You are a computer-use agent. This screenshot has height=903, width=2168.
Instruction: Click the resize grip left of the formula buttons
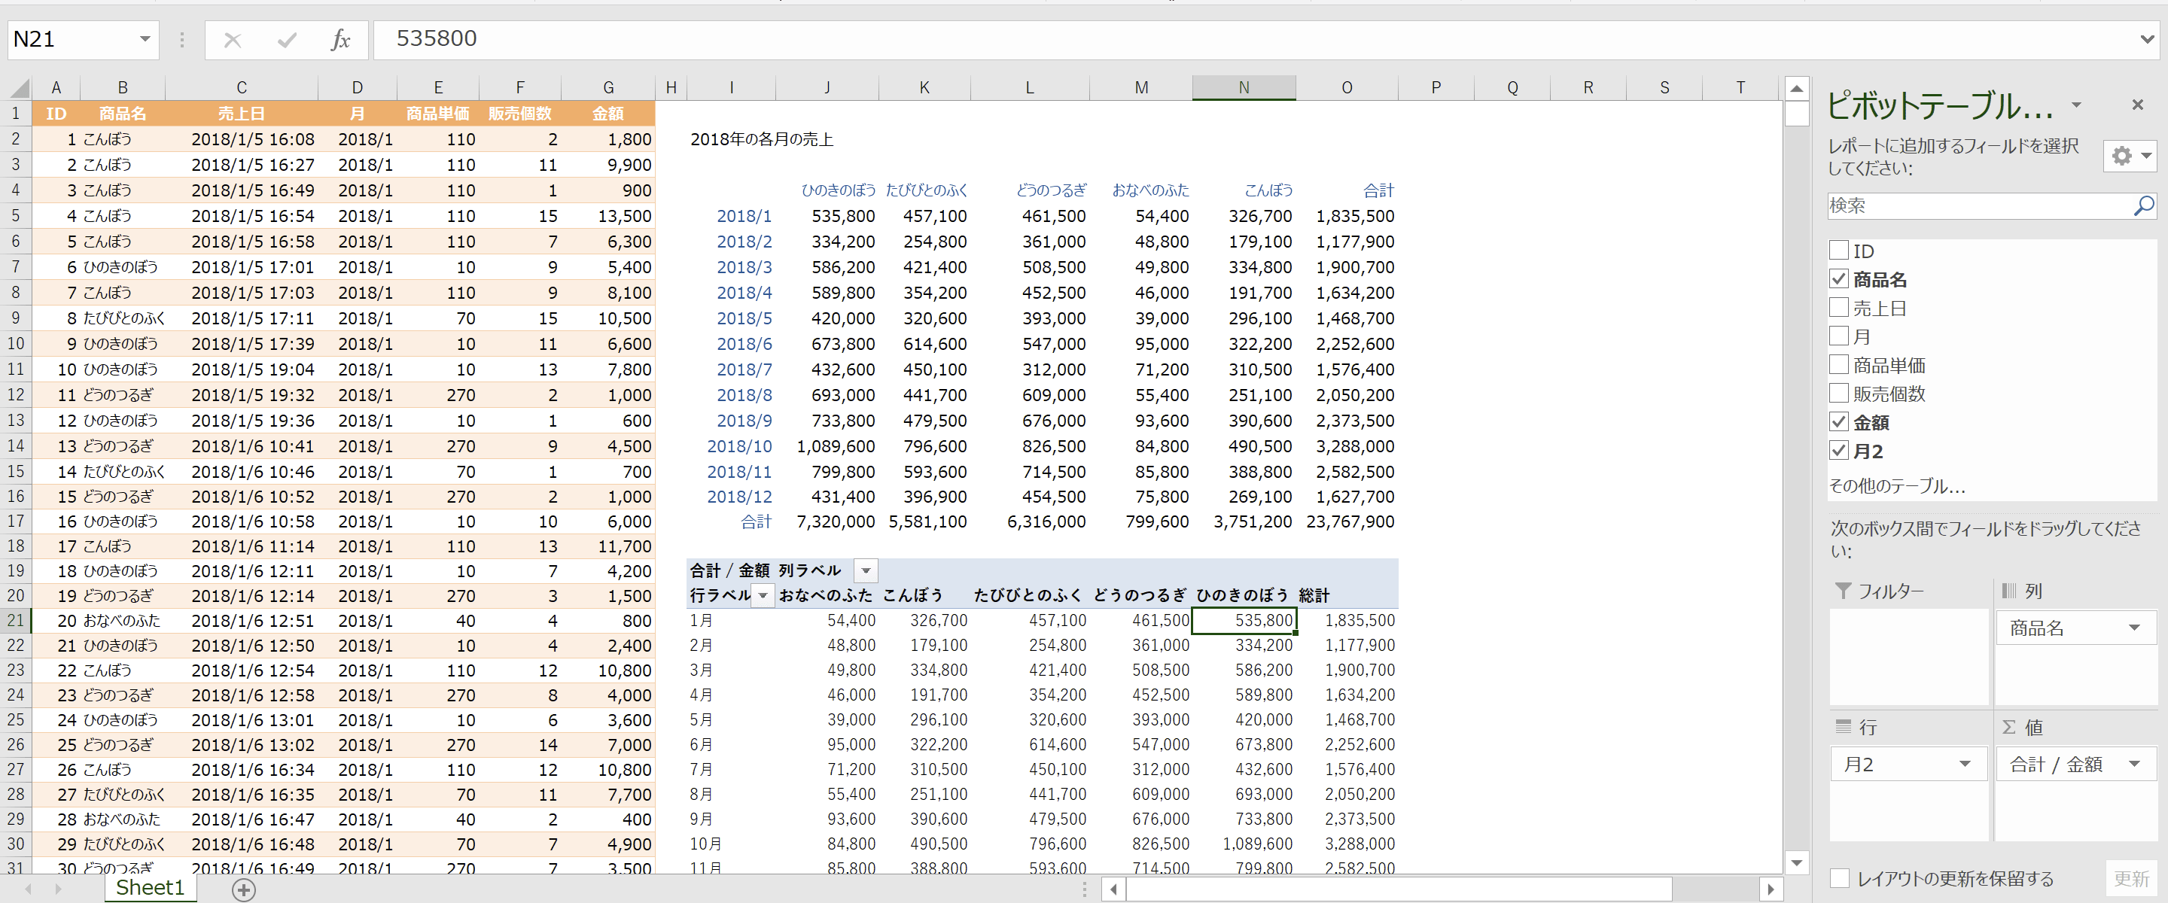[x=181, y=40]
